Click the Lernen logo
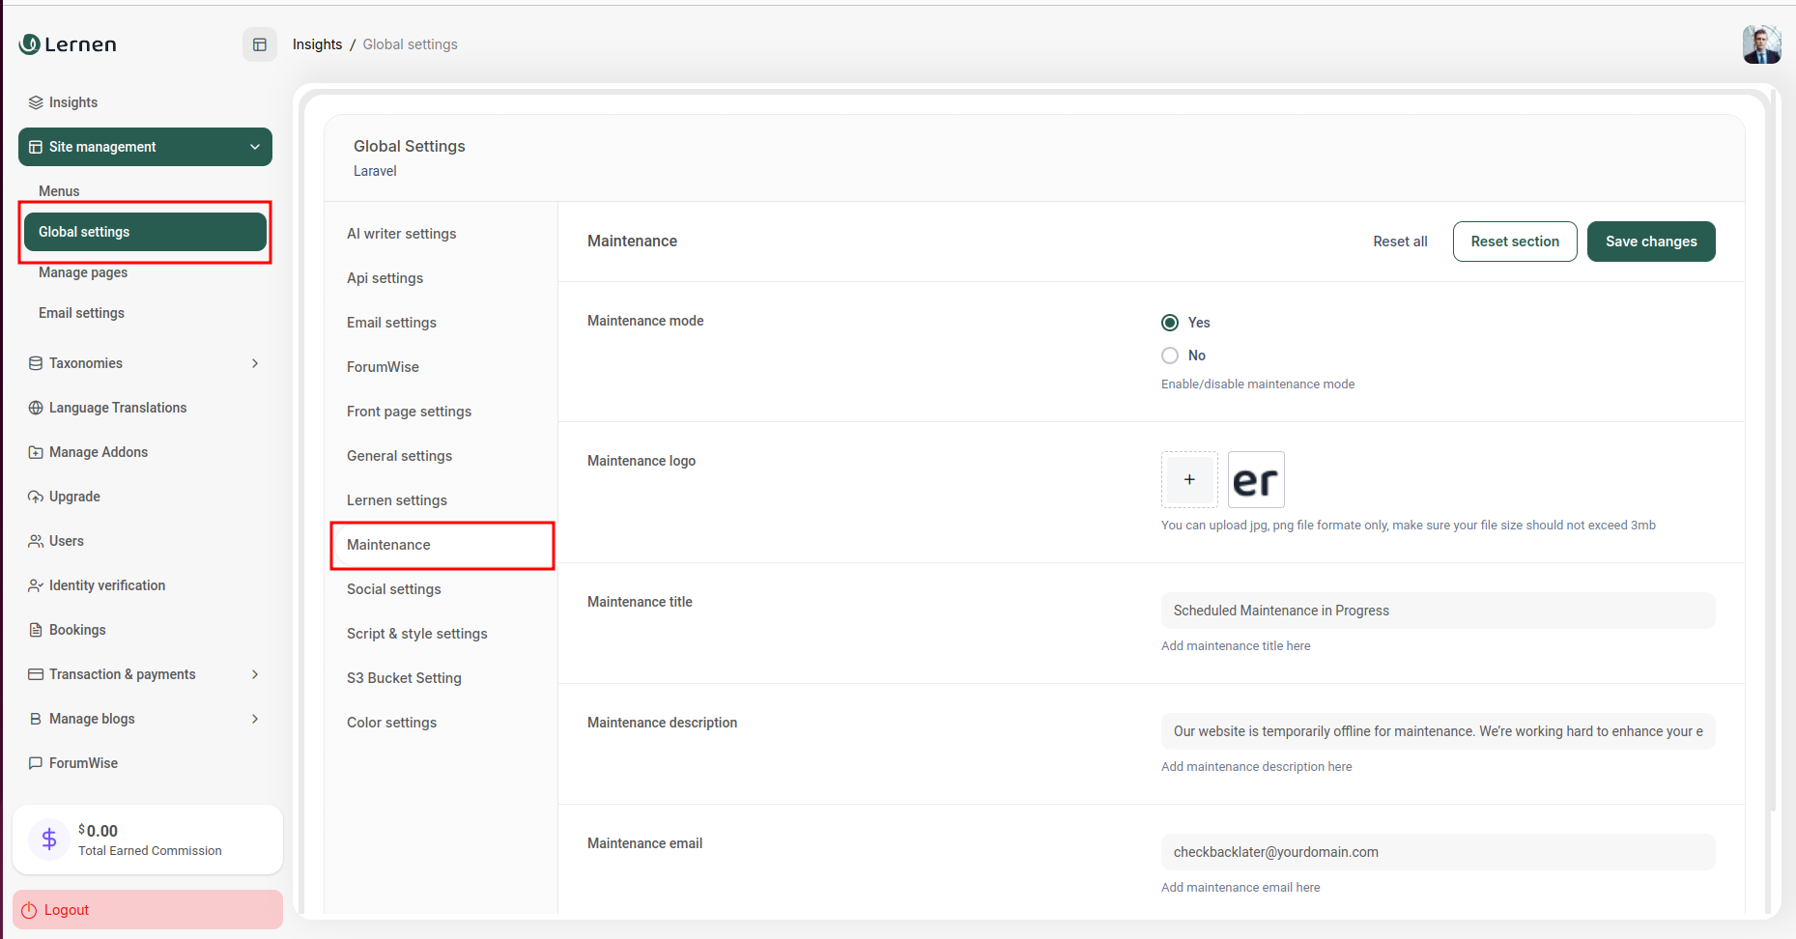Screen dimensions: 1796x939 [69, 44]
